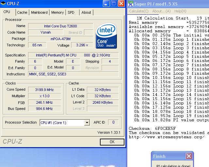This screenshot has width=209, height=167.
Task: Click the Loop 19 finished line
Action: pos(171,116)
